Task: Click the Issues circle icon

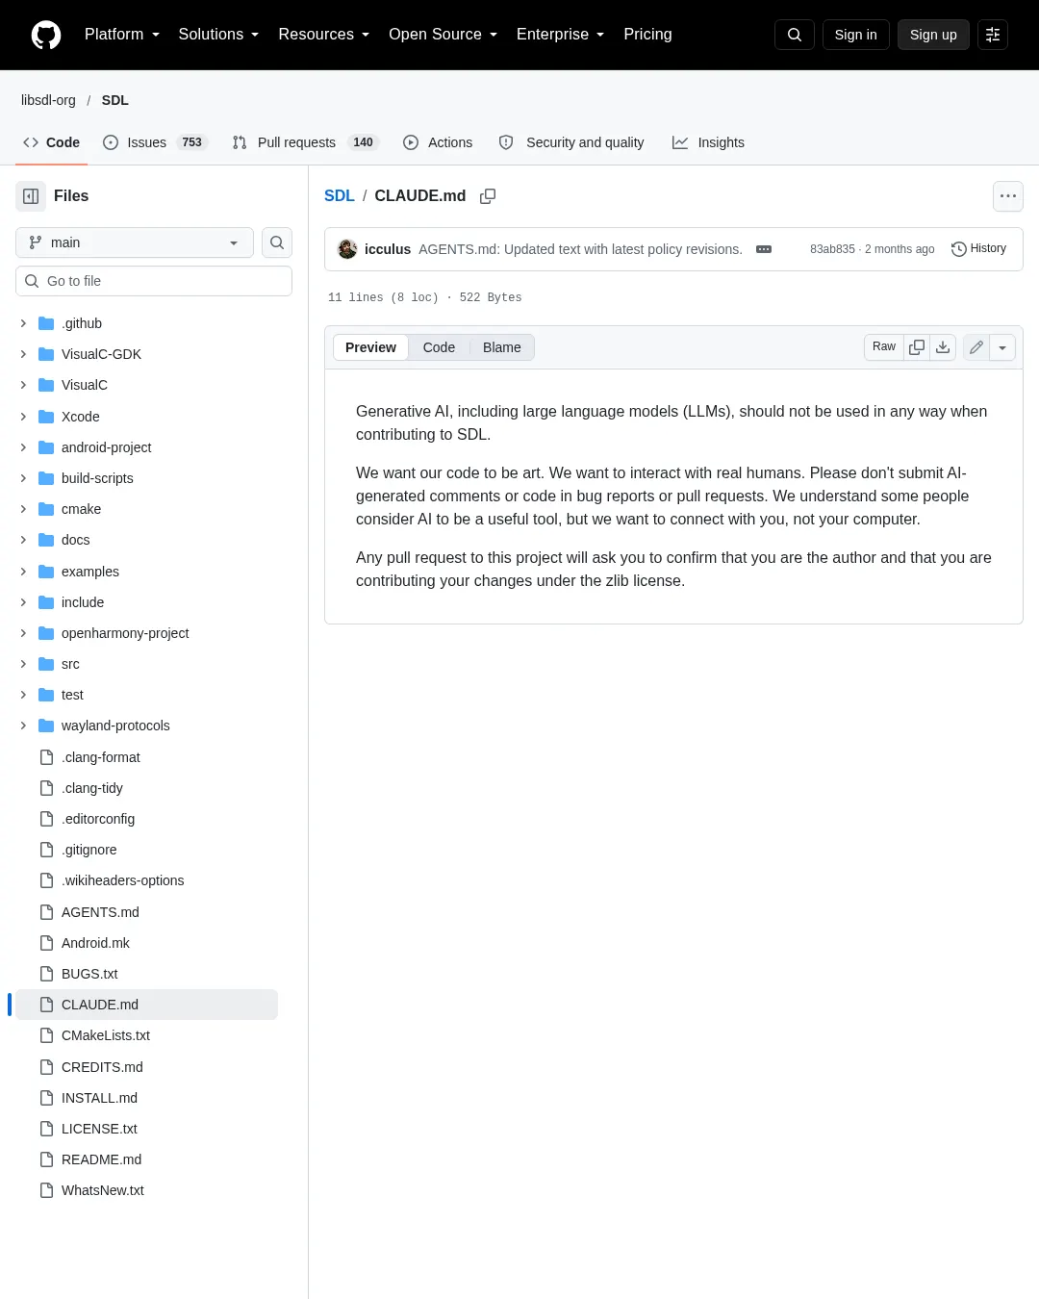Action: pyautogui.click(x=111, y=142)
